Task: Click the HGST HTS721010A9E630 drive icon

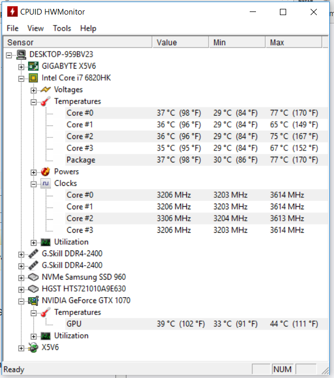Action: pos(33,289)
